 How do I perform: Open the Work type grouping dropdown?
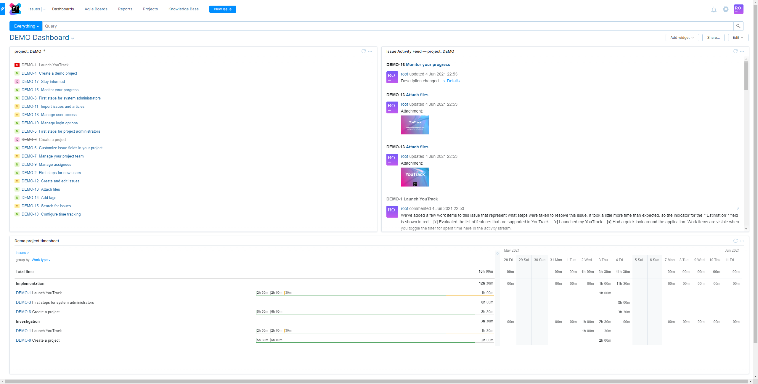(41, 260)
